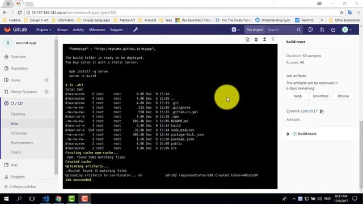Open Windows taskbar search
The image size is (363, 204).
pos(19,199)
